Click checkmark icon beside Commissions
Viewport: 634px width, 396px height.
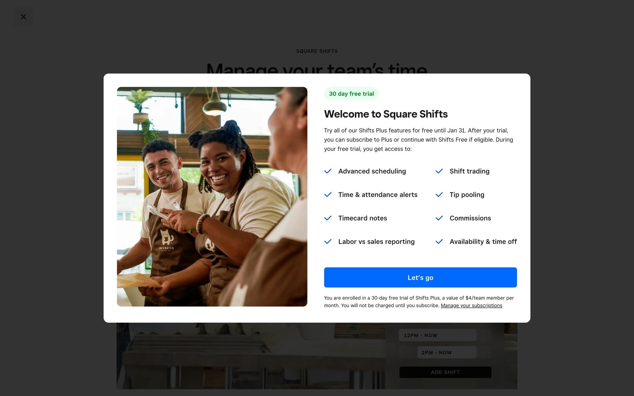(x=439, y=218)
